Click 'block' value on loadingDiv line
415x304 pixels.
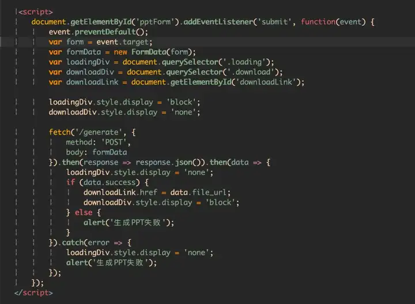pyautogui.click(x=182, y=102)
